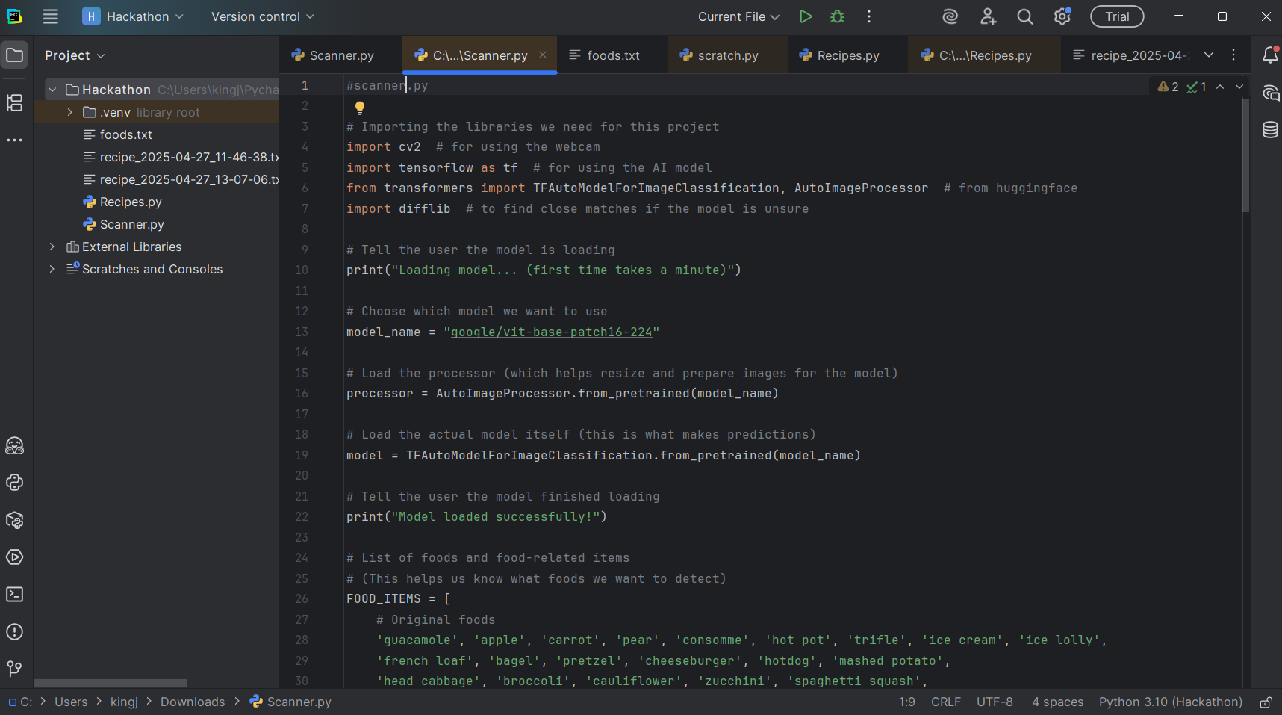1282x715 pixels.
Task: Show the hidden editor tabs list
Action: point(1209,55)
